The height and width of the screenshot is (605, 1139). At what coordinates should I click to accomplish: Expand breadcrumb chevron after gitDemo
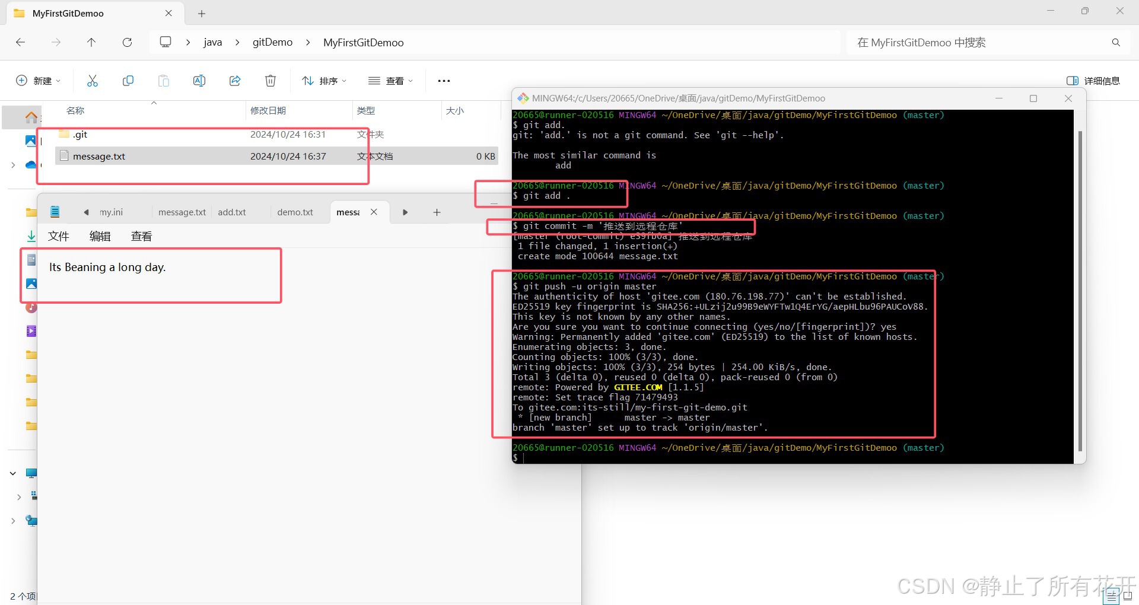[308, 42]
